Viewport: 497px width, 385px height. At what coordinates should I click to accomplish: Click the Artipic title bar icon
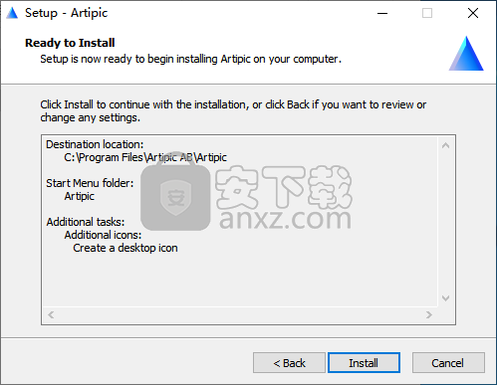[12, 13]
